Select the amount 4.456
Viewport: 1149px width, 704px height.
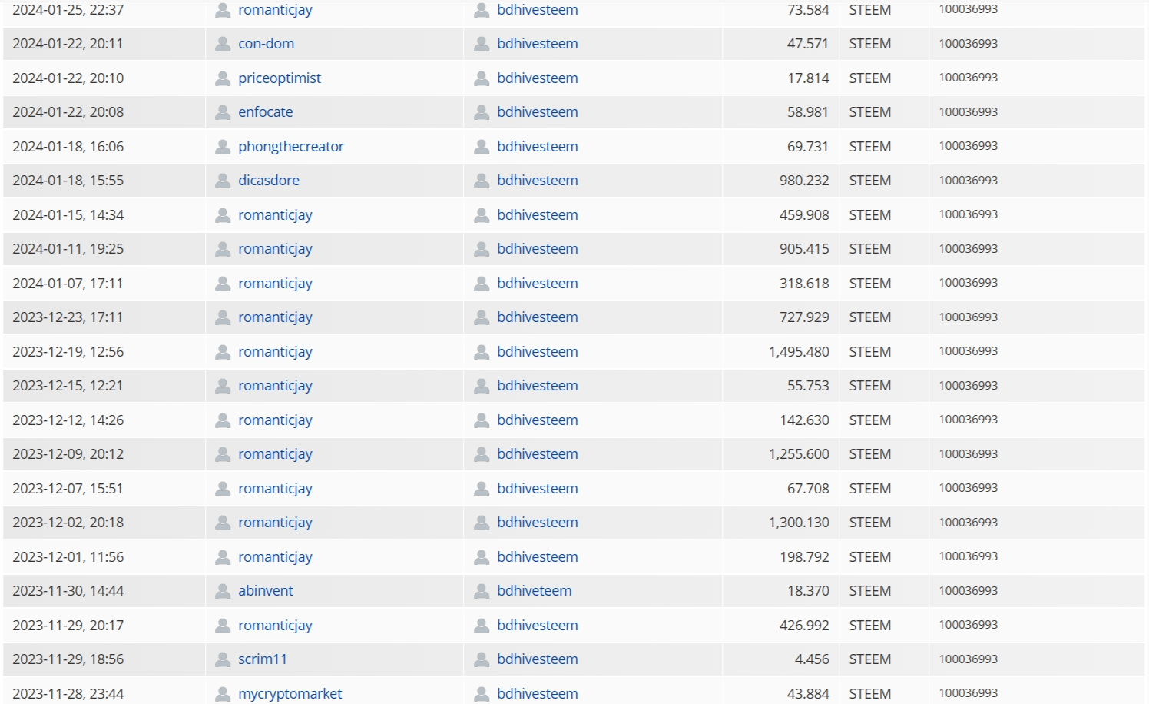coord(812,659)
